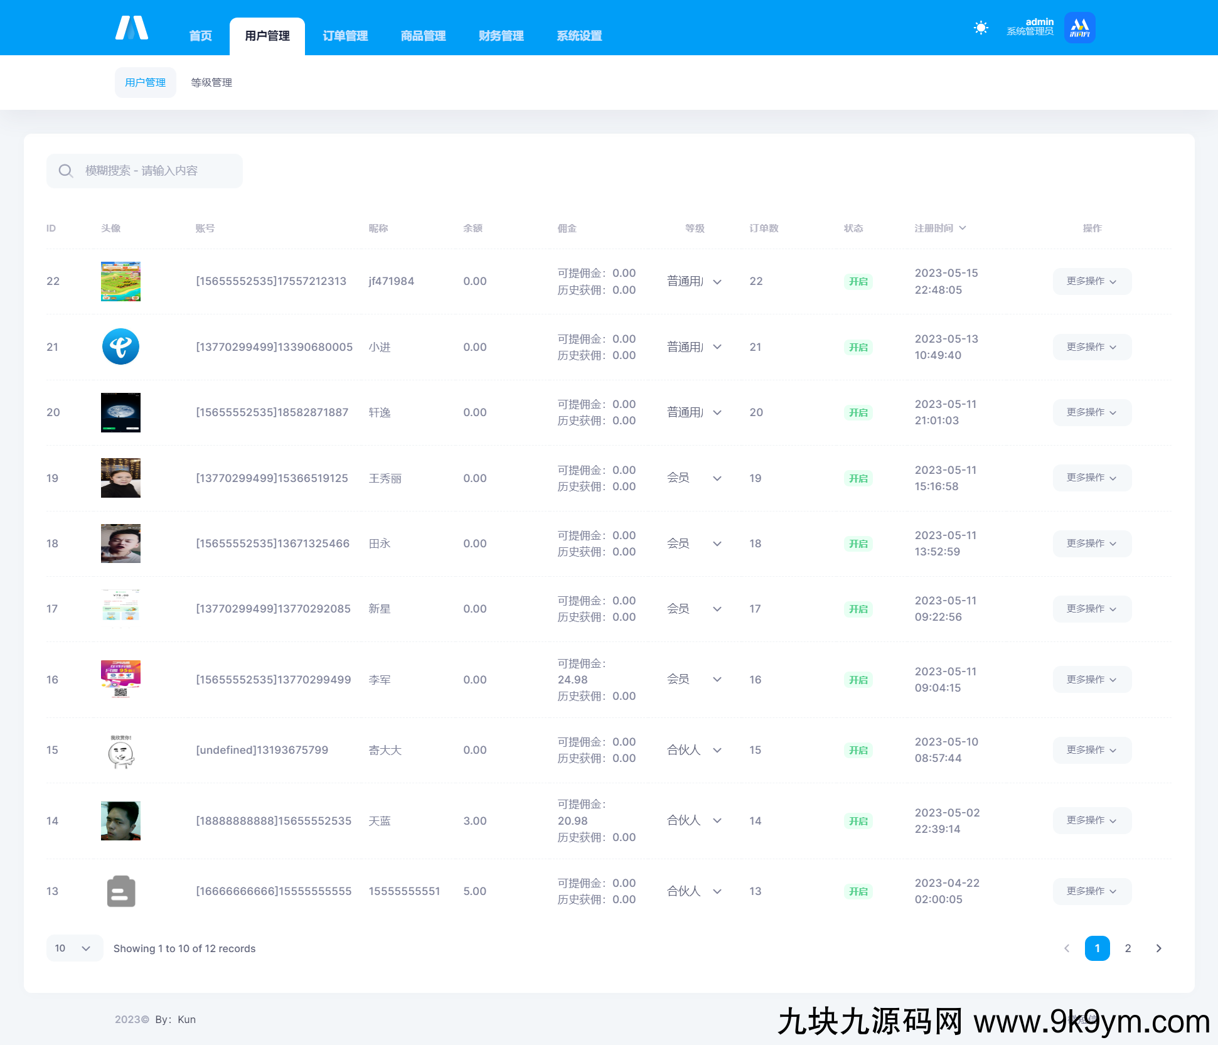Click the admin avatar icon

click(x=1079, y=28)
